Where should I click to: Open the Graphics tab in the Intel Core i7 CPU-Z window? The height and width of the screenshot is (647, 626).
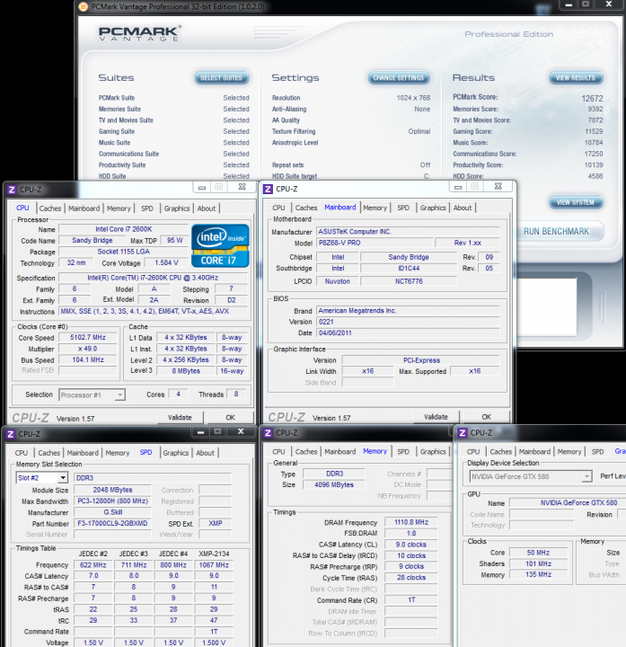tap(177, 208)
